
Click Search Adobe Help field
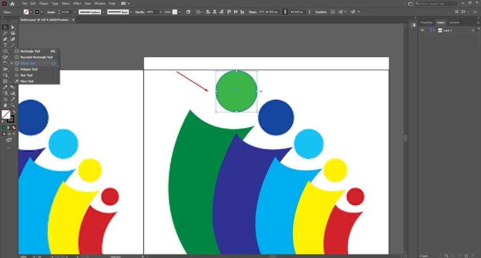point(436,4)
